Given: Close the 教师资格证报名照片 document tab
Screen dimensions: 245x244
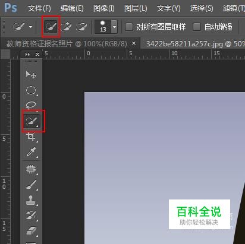Looking at the screenshot, I should (x=134, y=43).
